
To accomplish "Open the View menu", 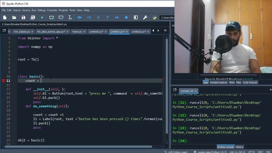I will point(79,10).
